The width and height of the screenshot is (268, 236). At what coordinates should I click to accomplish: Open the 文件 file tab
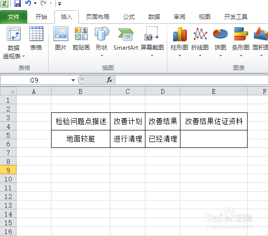coord(14,17)
